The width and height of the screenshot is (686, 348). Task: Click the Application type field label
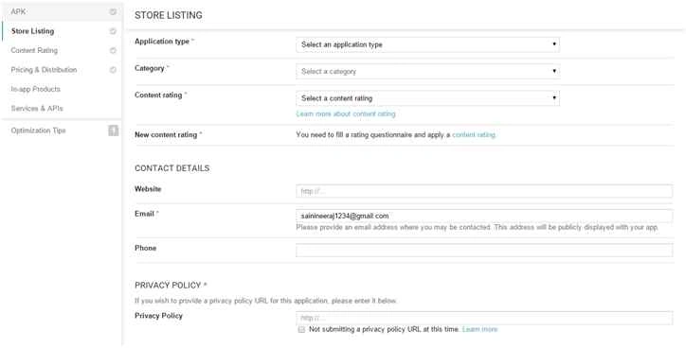(162, 41)
